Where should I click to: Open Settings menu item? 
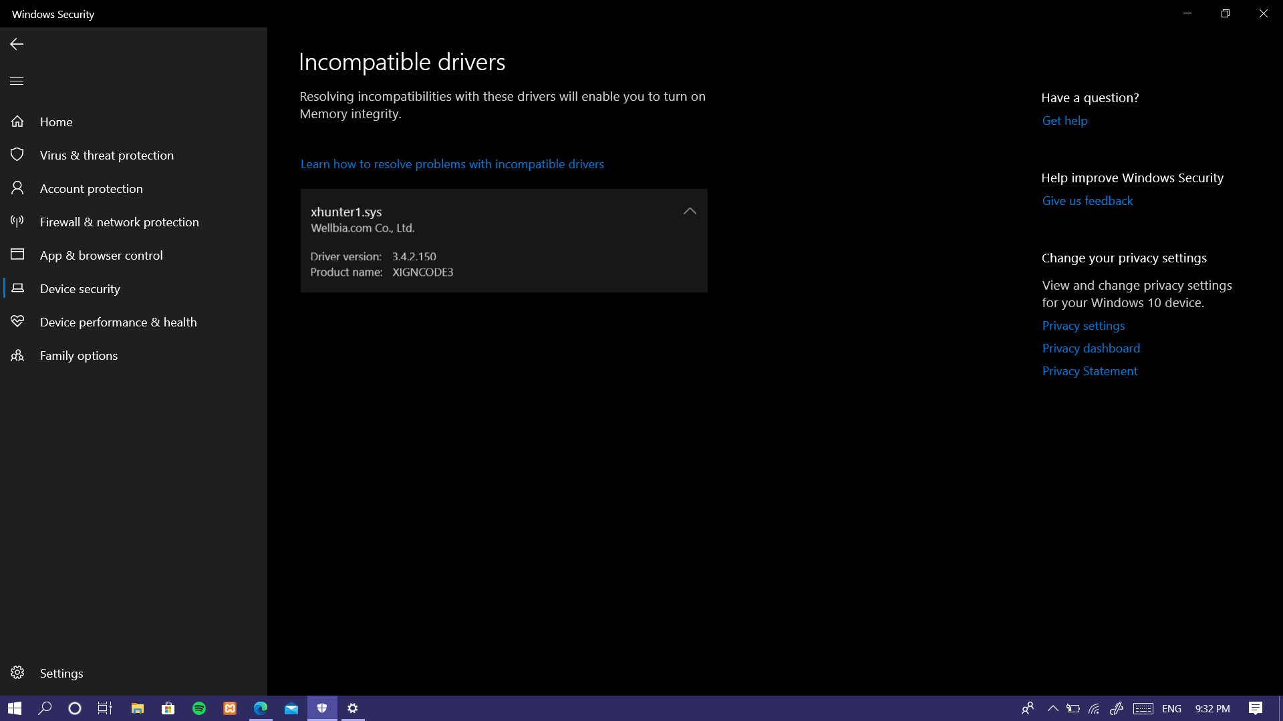pos(61,672)
